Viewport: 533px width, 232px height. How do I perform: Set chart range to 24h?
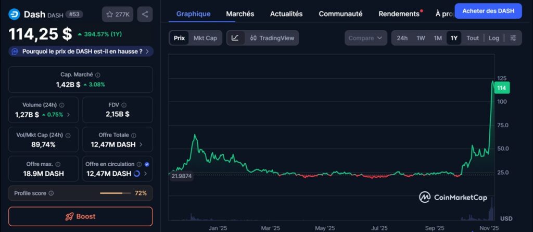402,38
